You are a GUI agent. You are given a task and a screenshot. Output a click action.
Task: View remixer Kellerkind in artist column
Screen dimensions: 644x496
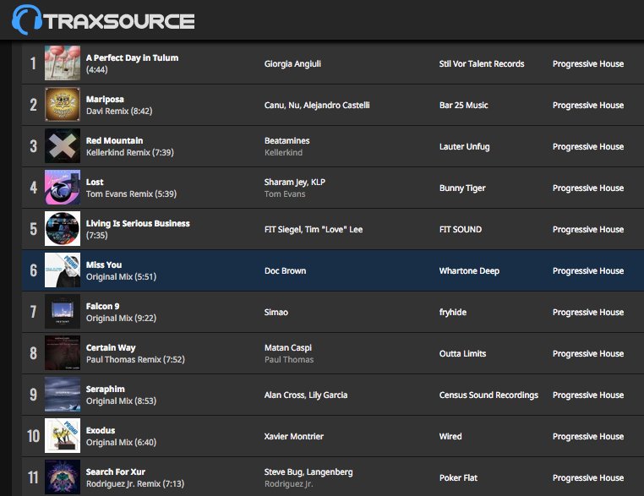pyautogui.click(x=283, y=153)
